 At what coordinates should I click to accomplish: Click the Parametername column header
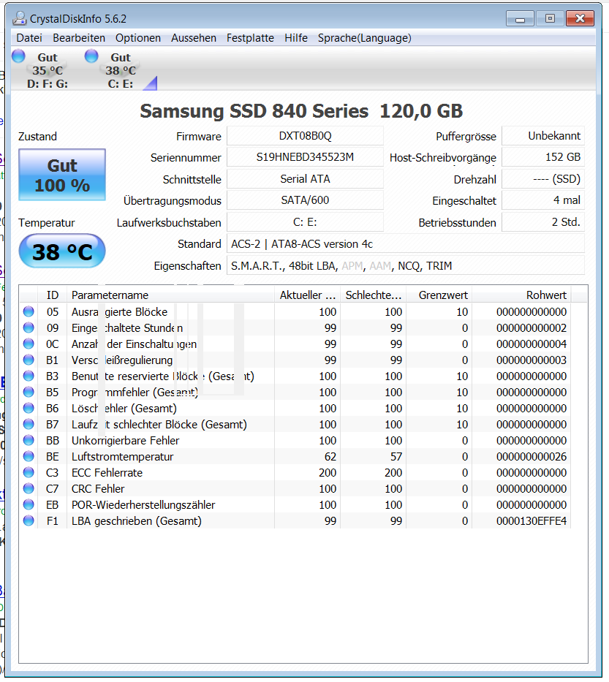pyautogui.click(x=170, y=295)
